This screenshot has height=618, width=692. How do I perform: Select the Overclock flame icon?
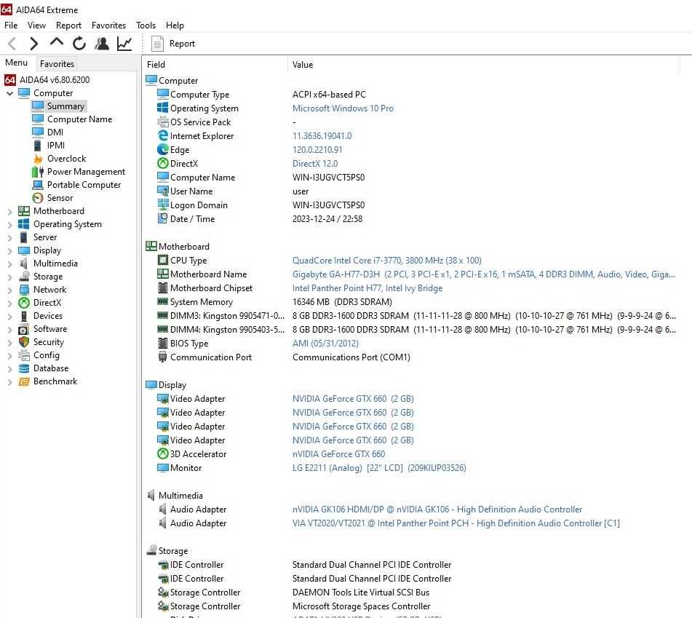pos(38,159)
